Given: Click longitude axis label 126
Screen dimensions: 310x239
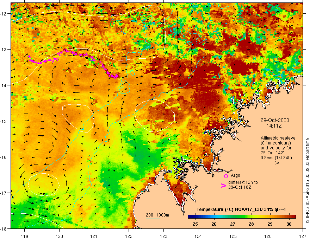Looking at the screenshot, I should [x=268, y=236].
